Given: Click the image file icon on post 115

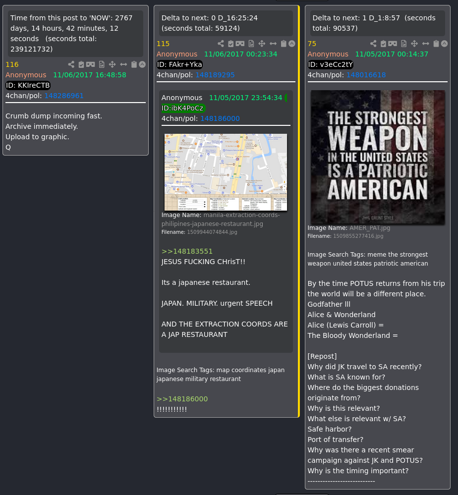Looking at the screenshot, I should [x=251, y=44].
